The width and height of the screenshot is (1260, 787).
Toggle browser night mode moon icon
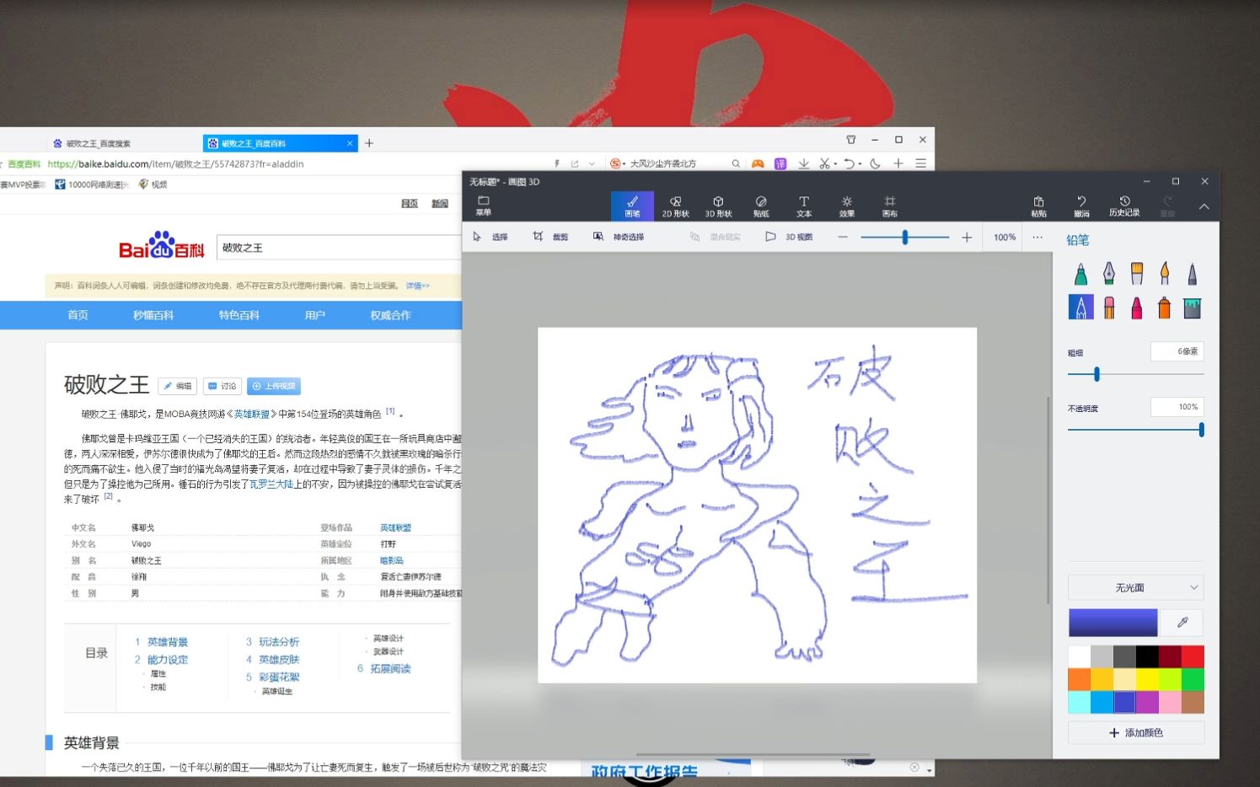point(876,163)
